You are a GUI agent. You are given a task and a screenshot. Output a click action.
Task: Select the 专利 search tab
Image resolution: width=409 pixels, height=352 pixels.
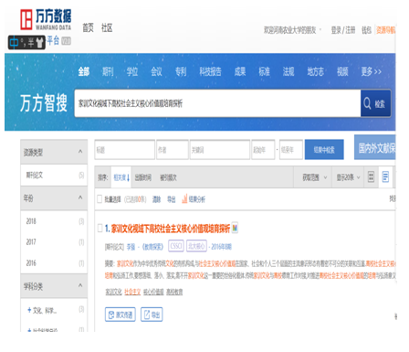tap(181, 71)
